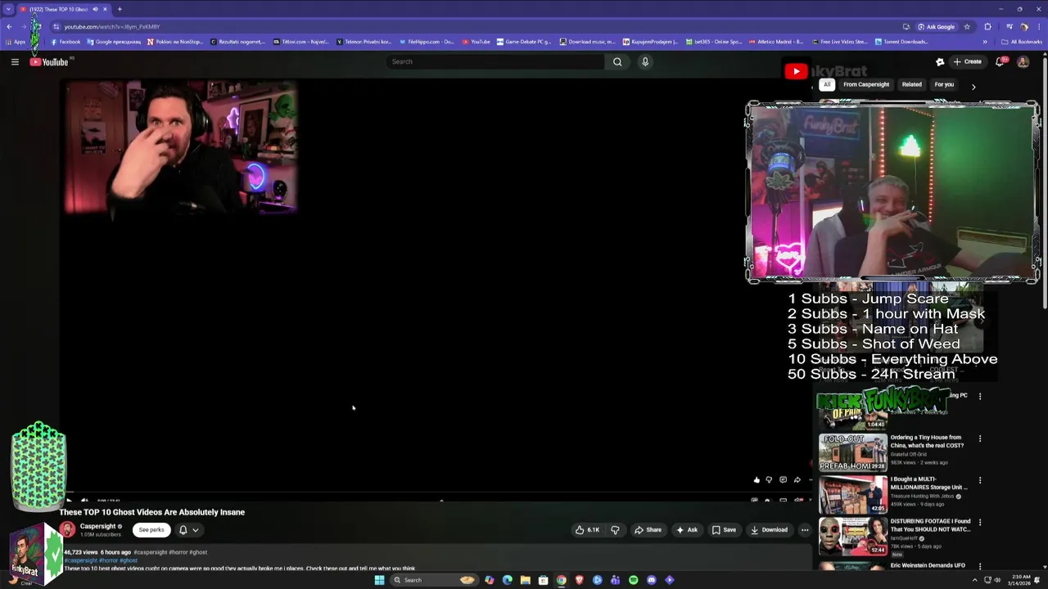Open Microsoft Edge from the taskbar
1048x589 pixels.
(507, 580)
